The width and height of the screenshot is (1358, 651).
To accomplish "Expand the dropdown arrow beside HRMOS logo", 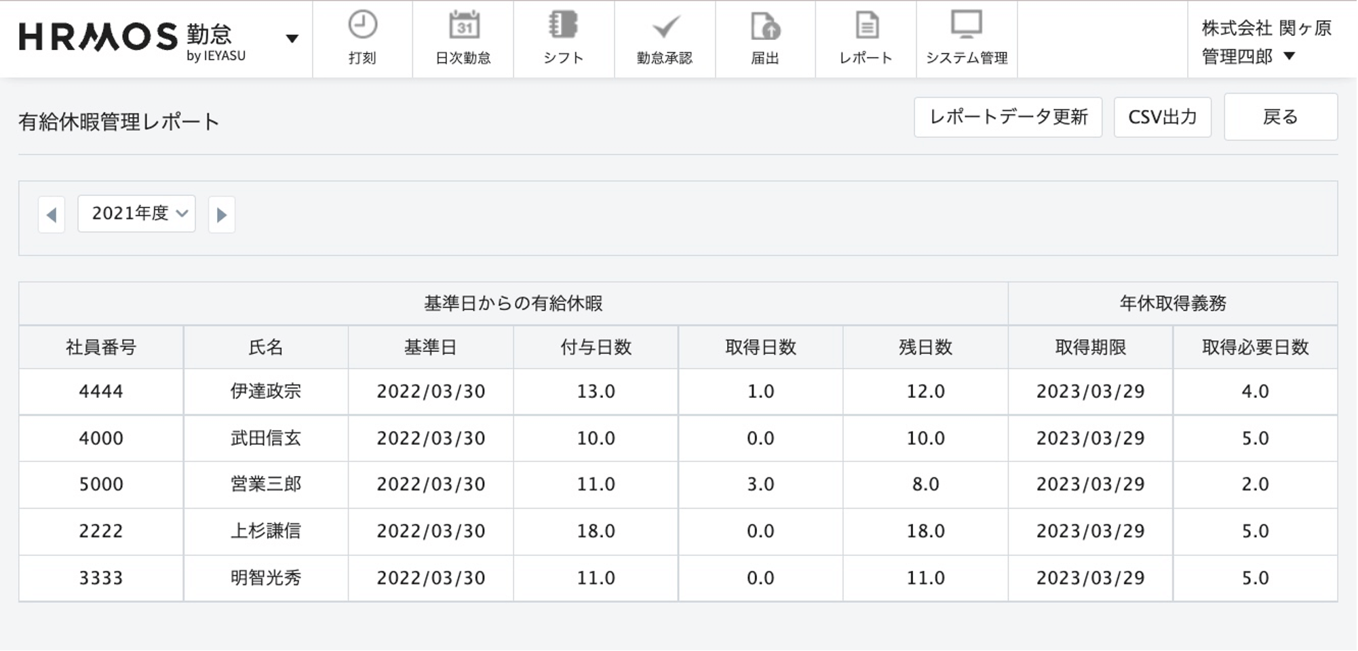I will click(292, 39).
